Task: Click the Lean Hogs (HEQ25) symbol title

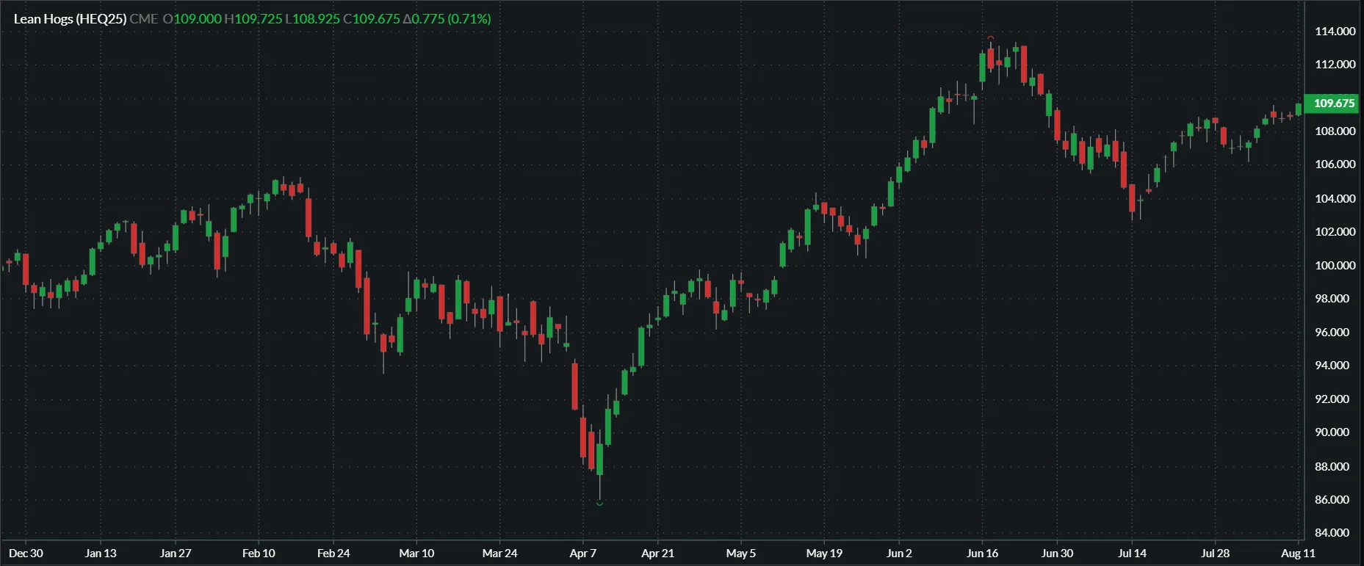Action: click(70, 19)
